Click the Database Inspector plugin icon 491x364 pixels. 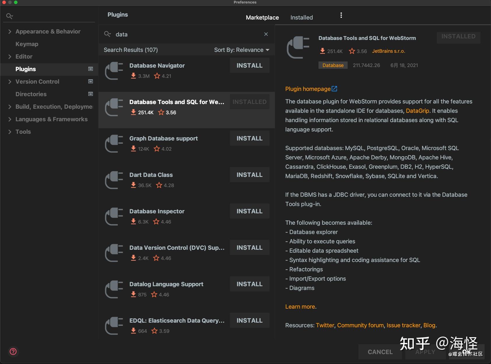point(114,216)
